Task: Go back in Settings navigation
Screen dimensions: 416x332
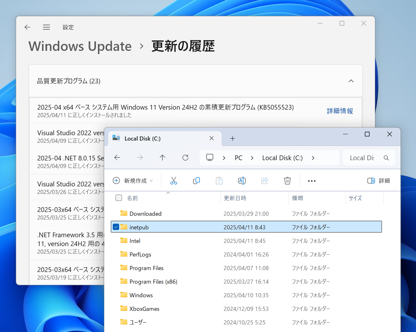Action: [x=27, y=27]
